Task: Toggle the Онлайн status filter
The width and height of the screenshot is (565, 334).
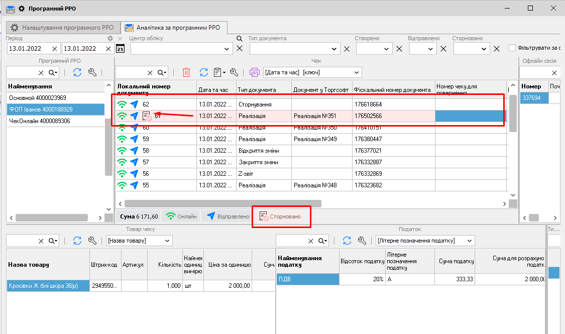Action: coord(182,216)
